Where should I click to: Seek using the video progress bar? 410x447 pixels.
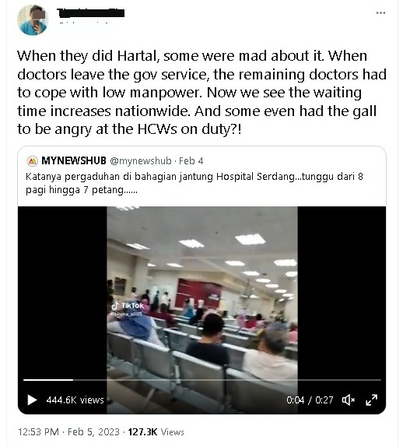pos(201,380)
